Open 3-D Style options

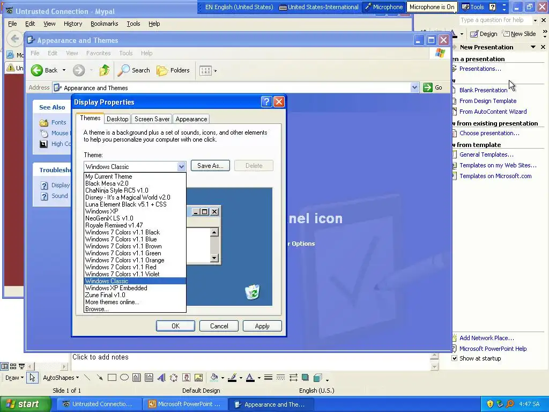(317, 378)
